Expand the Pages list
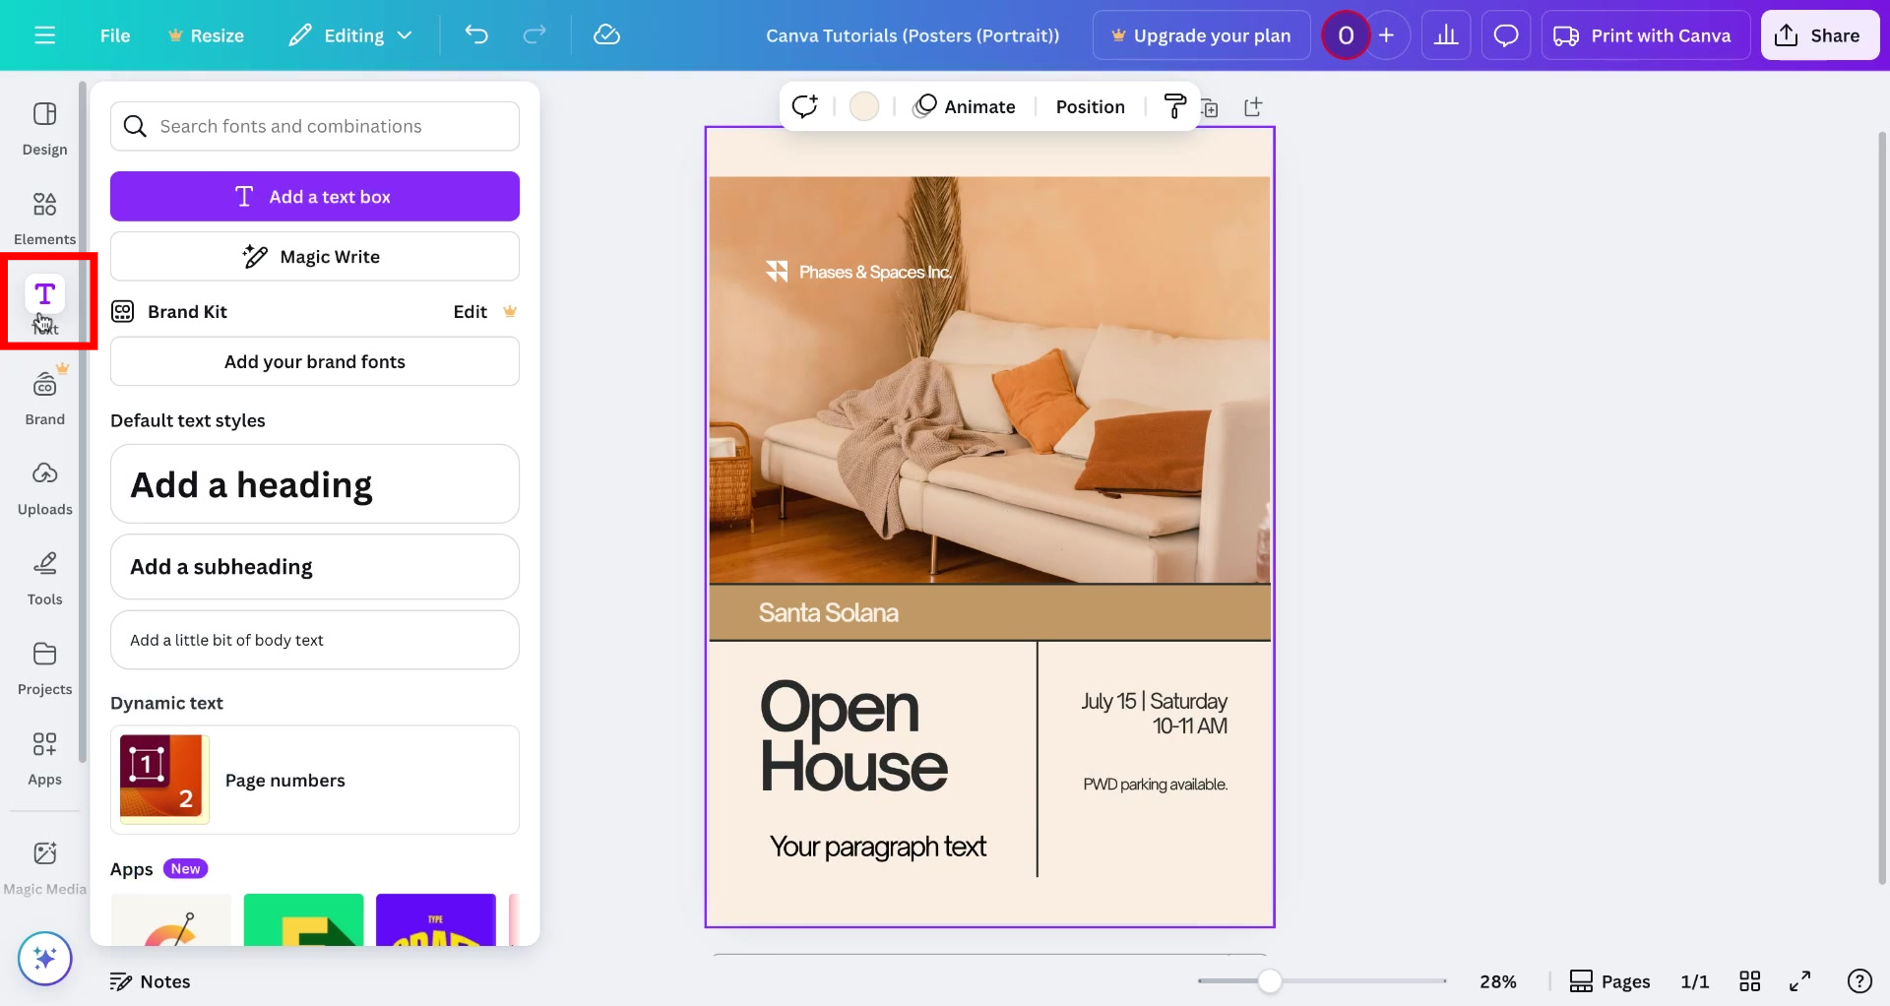The width and height of the screenshot is (1890, 1006). point(1609,980)
